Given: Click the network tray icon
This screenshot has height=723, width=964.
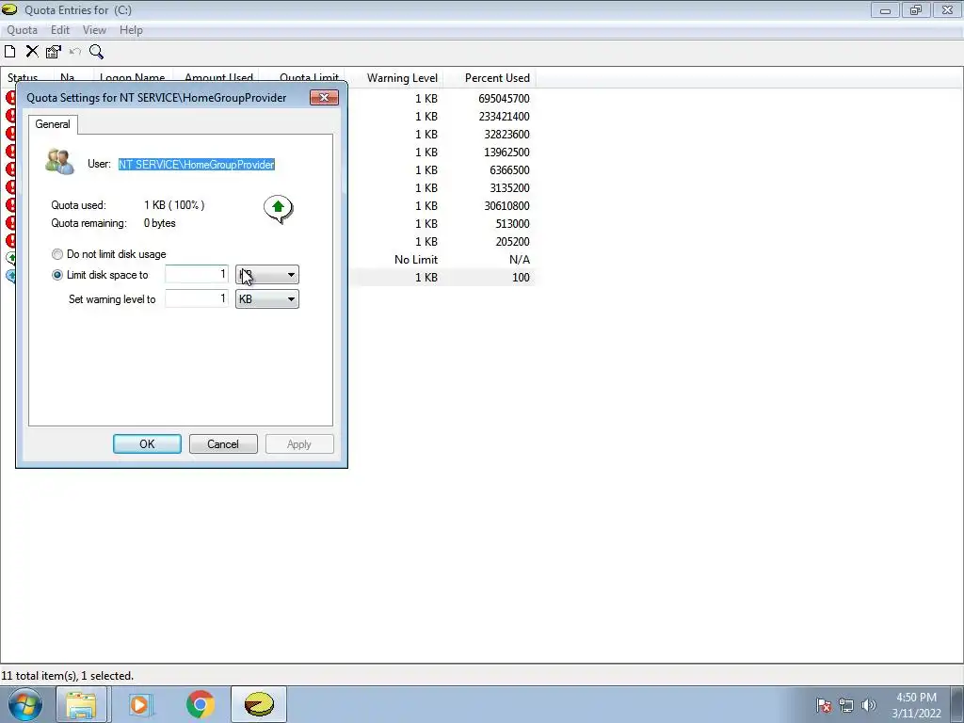Looking at the screenshot, I should [846, 705].
